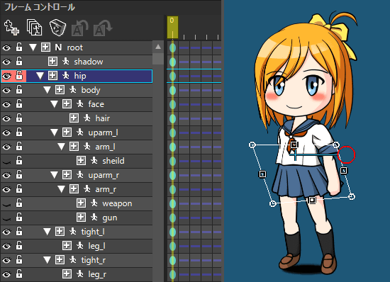390x282 pixels.
Task: Click the plus box on shadow row
Action: 52,61
